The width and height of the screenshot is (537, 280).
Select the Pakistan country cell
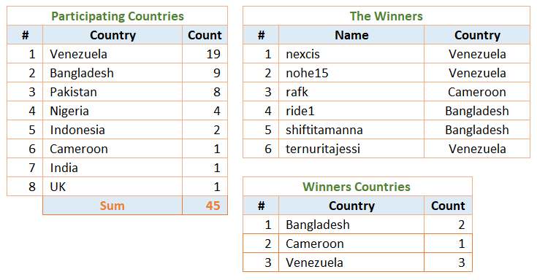pos(113,92)
